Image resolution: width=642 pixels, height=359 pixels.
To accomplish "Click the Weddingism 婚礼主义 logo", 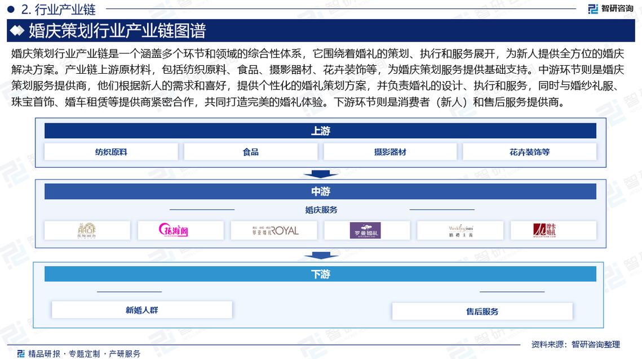I will click(x=460, y=230).
